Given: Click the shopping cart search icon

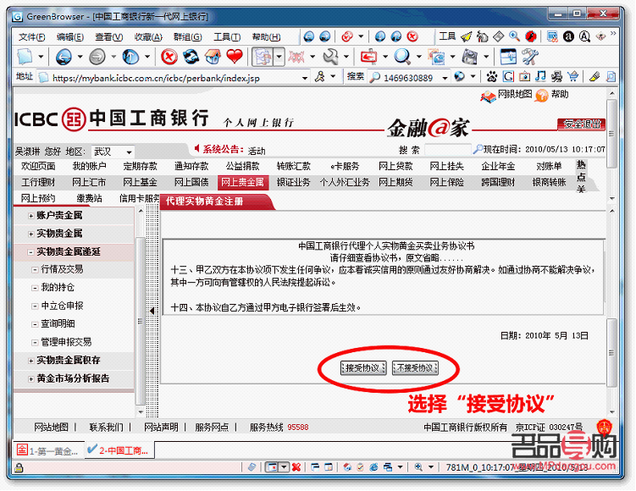Looking at the screenshot, I should coord(572,76).
